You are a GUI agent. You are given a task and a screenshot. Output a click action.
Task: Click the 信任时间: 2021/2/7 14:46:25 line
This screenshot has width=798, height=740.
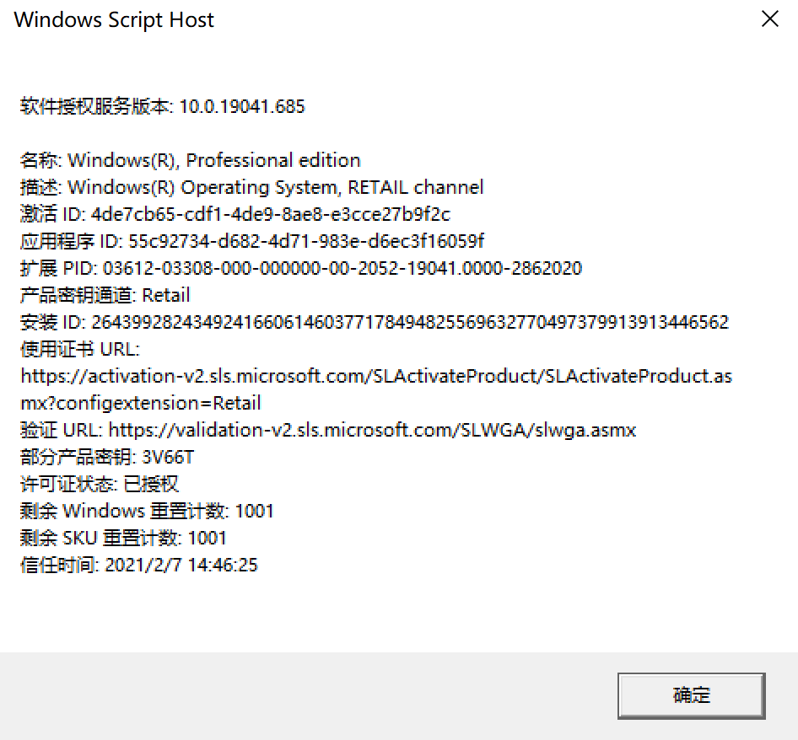(139, 565)
